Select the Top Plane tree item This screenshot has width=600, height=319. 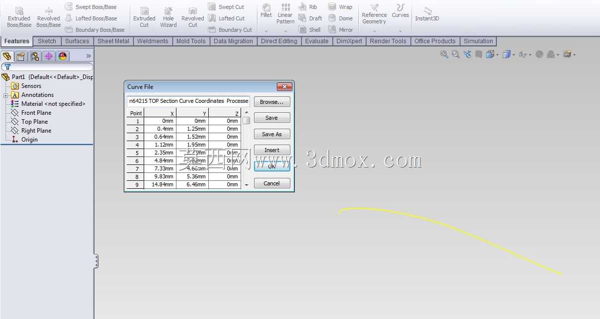[34, 122]
